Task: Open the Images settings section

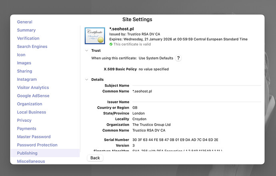Action: (24, 63)
